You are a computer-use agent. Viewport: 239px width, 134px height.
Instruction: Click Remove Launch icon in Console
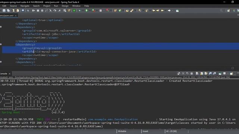[183, 74]
